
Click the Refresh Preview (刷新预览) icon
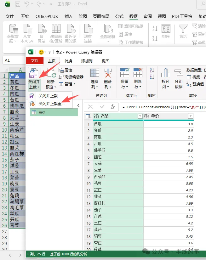(51, 73)
